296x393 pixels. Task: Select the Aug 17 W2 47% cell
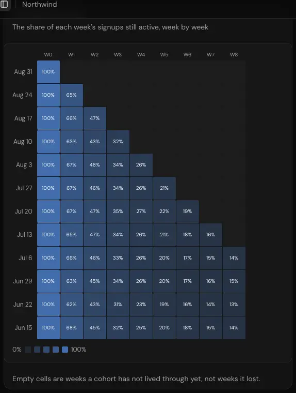95,118
